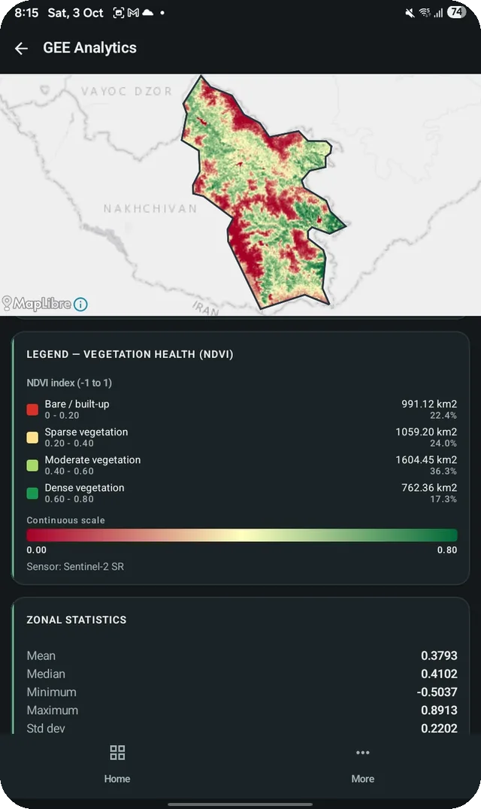This screenshot has width=481, height=809.
Task: Tap the 'Sparse vegetation' label
Action: point(86,432)
